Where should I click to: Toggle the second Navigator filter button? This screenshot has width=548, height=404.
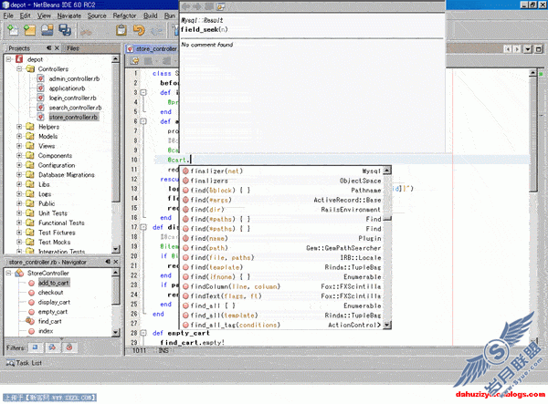[x=52, y=347]
